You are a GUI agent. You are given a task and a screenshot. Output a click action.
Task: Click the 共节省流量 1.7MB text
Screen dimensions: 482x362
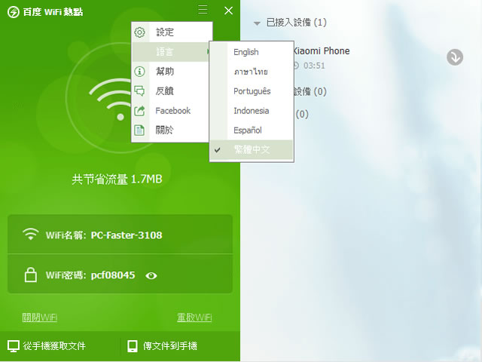pos(117,179)
